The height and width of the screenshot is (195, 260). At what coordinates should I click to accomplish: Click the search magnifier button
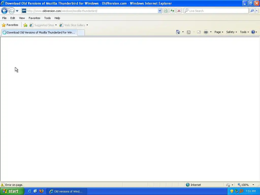tap(252, 11)
